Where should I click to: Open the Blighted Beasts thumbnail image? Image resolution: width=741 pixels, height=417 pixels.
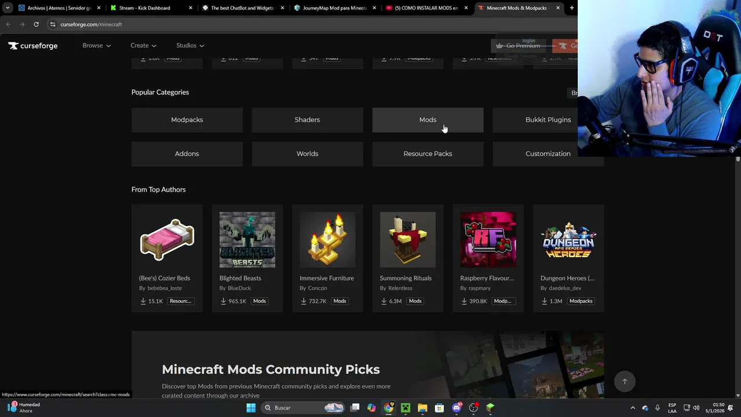[247, 240]
